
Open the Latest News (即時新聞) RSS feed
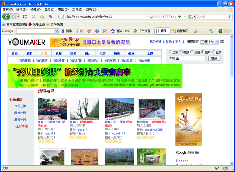[x=54, y=24]
